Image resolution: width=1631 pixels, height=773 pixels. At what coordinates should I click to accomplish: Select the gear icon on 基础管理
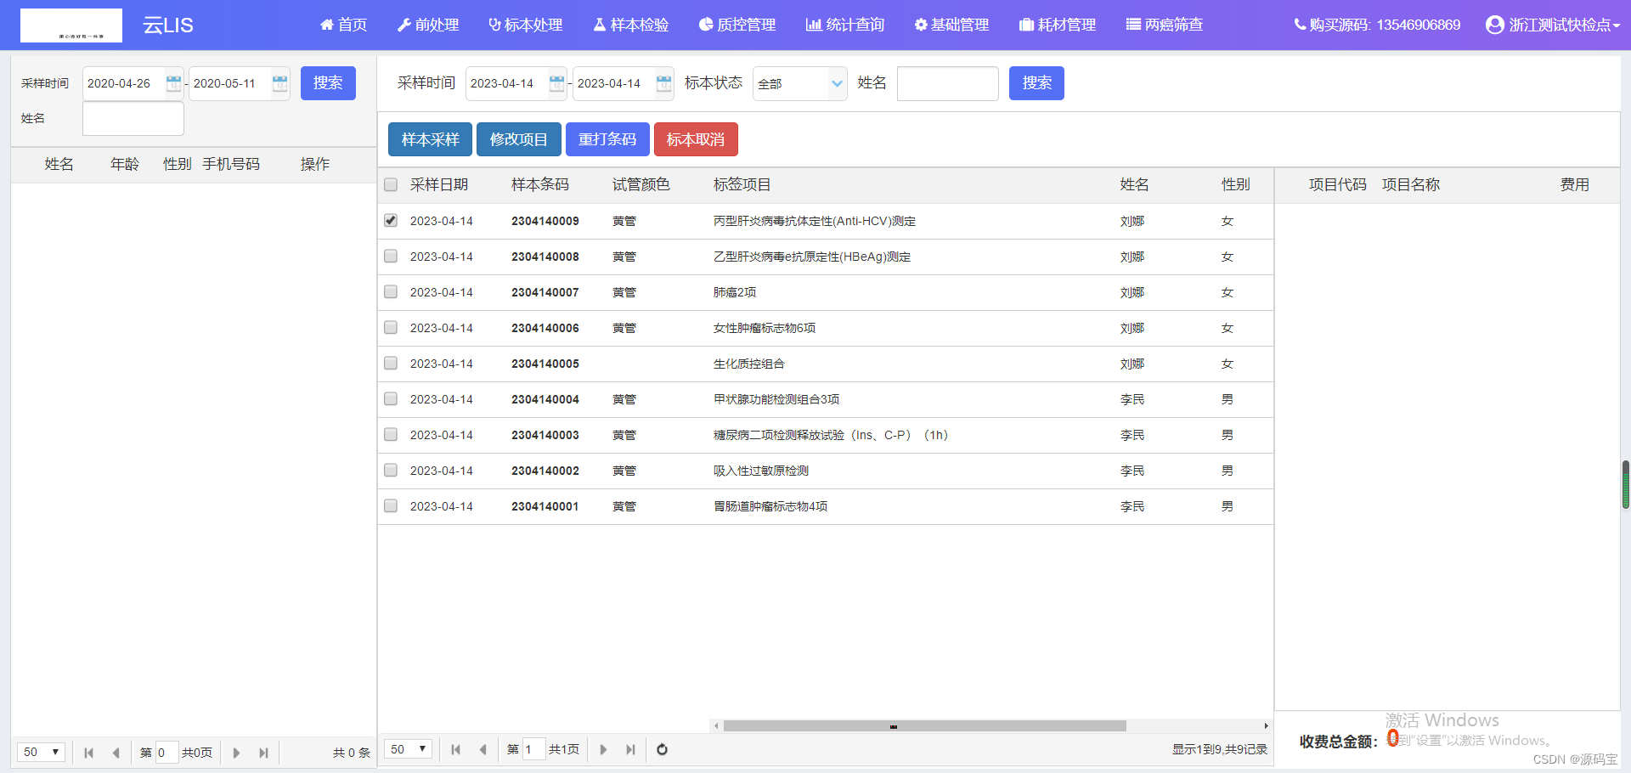click(920, 25)
